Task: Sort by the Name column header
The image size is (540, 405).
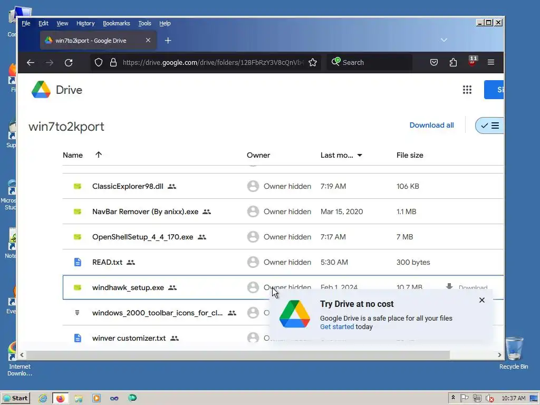Action: [73, 156]
